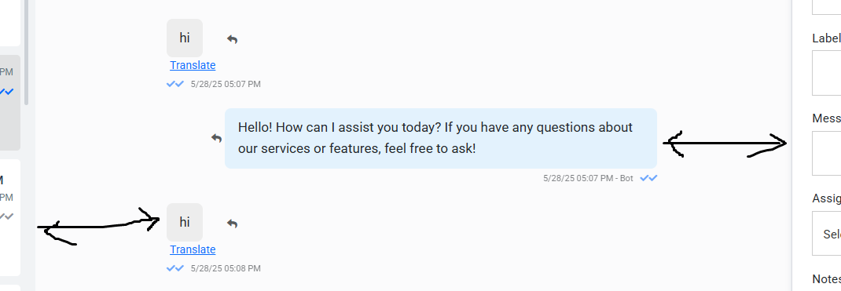
Task: Open the highlighted conversation in left list
Action: (10, 103)
